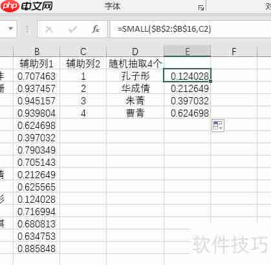The width and height of the screenshot is (271, 265).
Task: Select cell with value 0.707463
Action: point(37,76)
